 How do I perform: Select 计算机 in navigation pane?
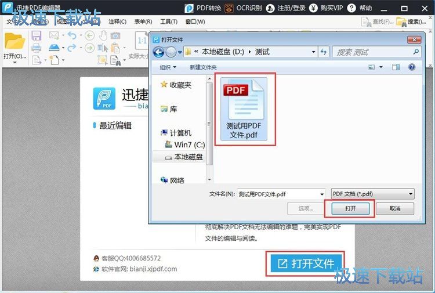click(176, 133)
